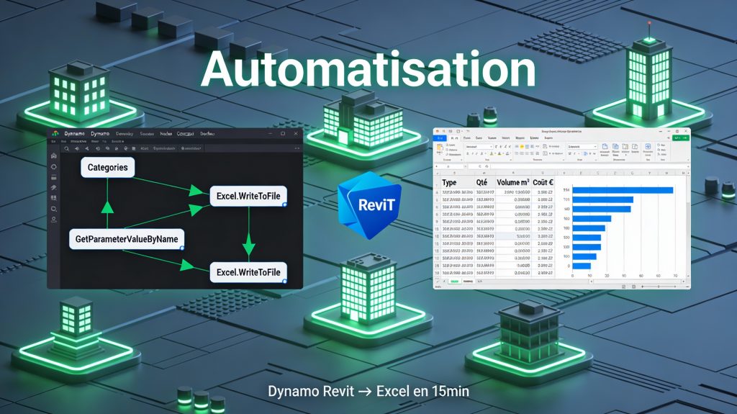737x414 pixels.
Task: Click the green Share button in Excel
Action: (681, 138)
